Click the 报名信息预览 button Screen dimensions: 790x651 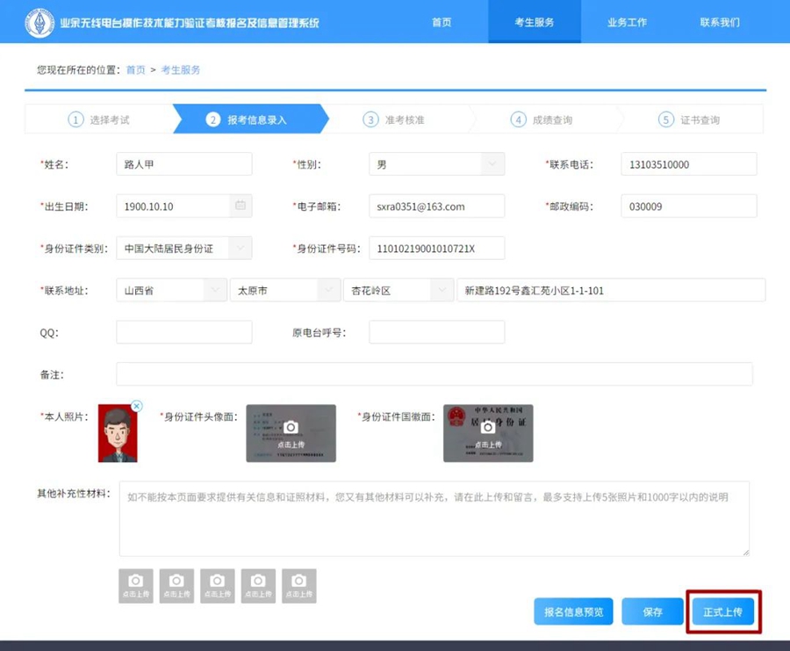point(573,611)
